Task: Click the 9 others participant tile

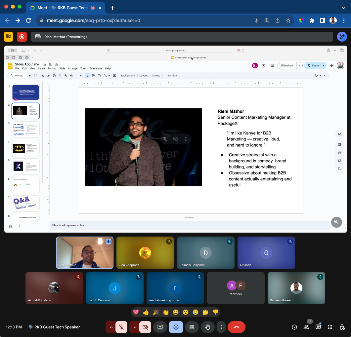Action: [236, 288]
